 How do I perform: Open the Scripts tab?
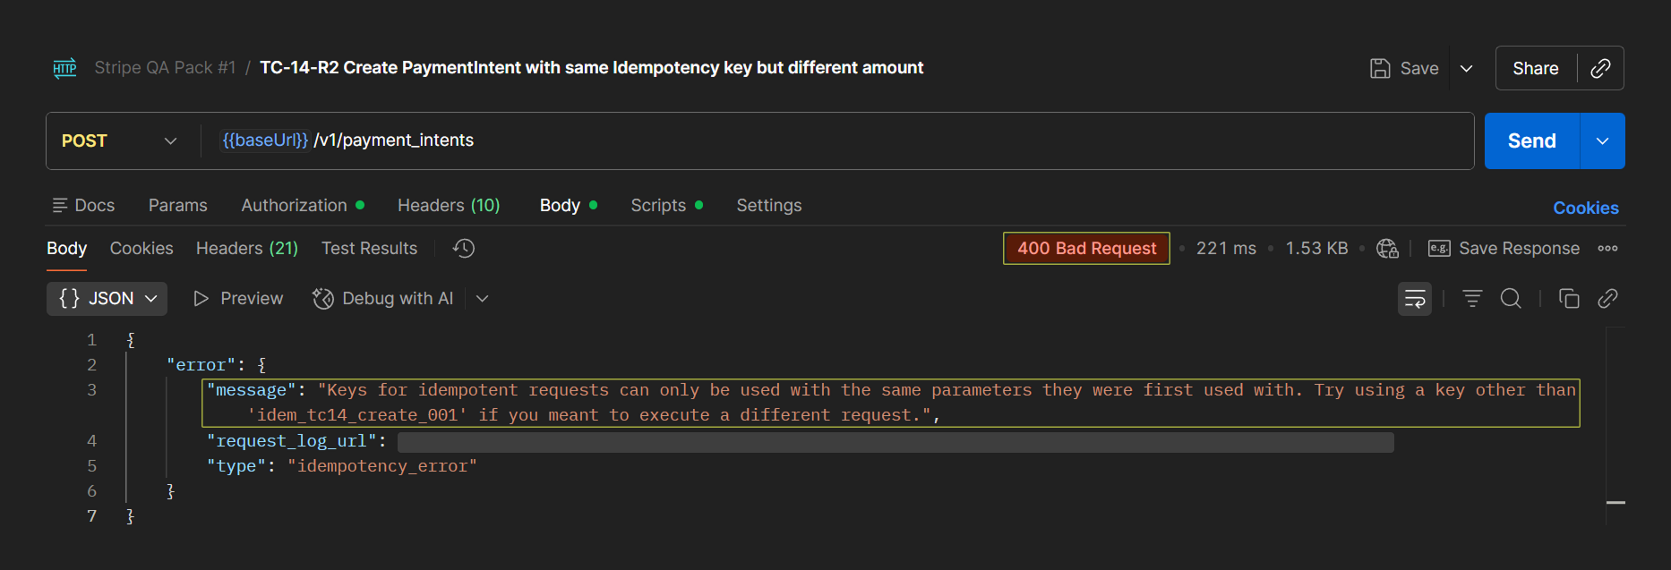pos(666,205)
